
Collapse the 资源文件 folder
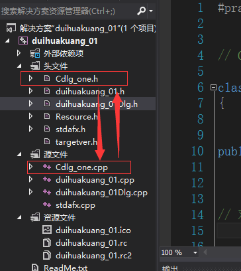(19, 217)
